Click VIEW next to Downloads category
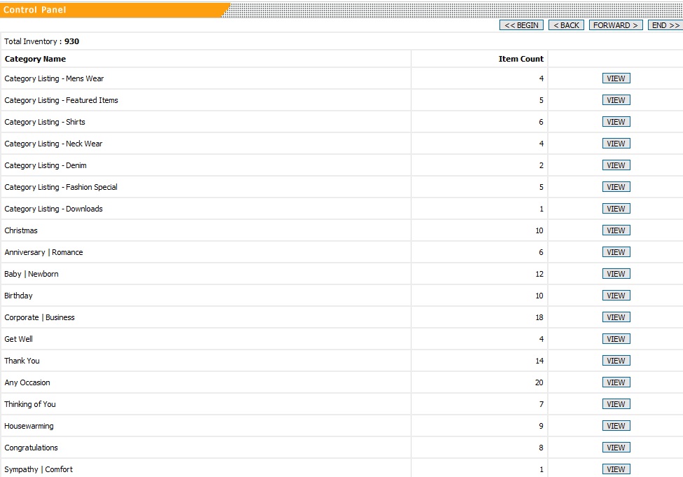683x477 pixels. click(616, 209)
